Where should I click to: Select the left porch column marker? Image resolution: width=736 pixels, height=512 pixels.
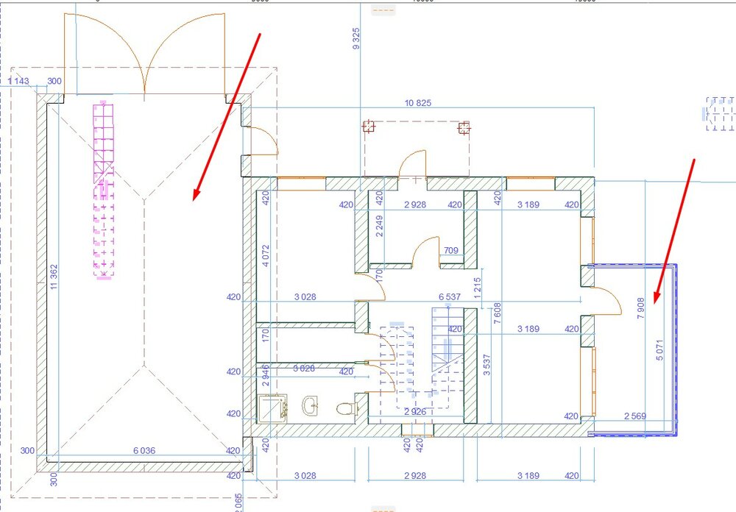[x=369, y=127]
